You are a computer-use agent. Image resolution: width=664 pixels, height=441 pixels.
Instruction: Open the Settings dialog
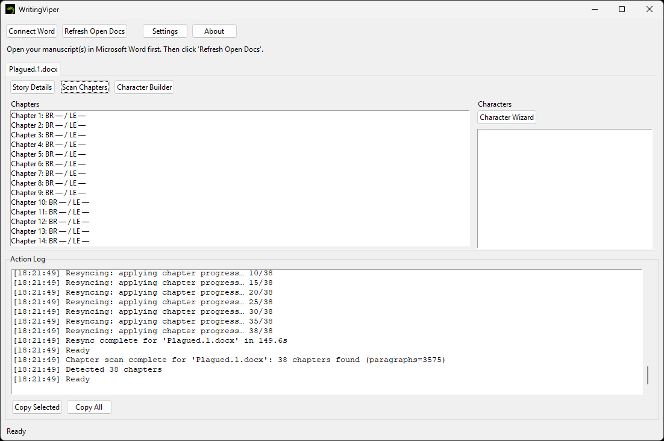click(x=164, y=31)
